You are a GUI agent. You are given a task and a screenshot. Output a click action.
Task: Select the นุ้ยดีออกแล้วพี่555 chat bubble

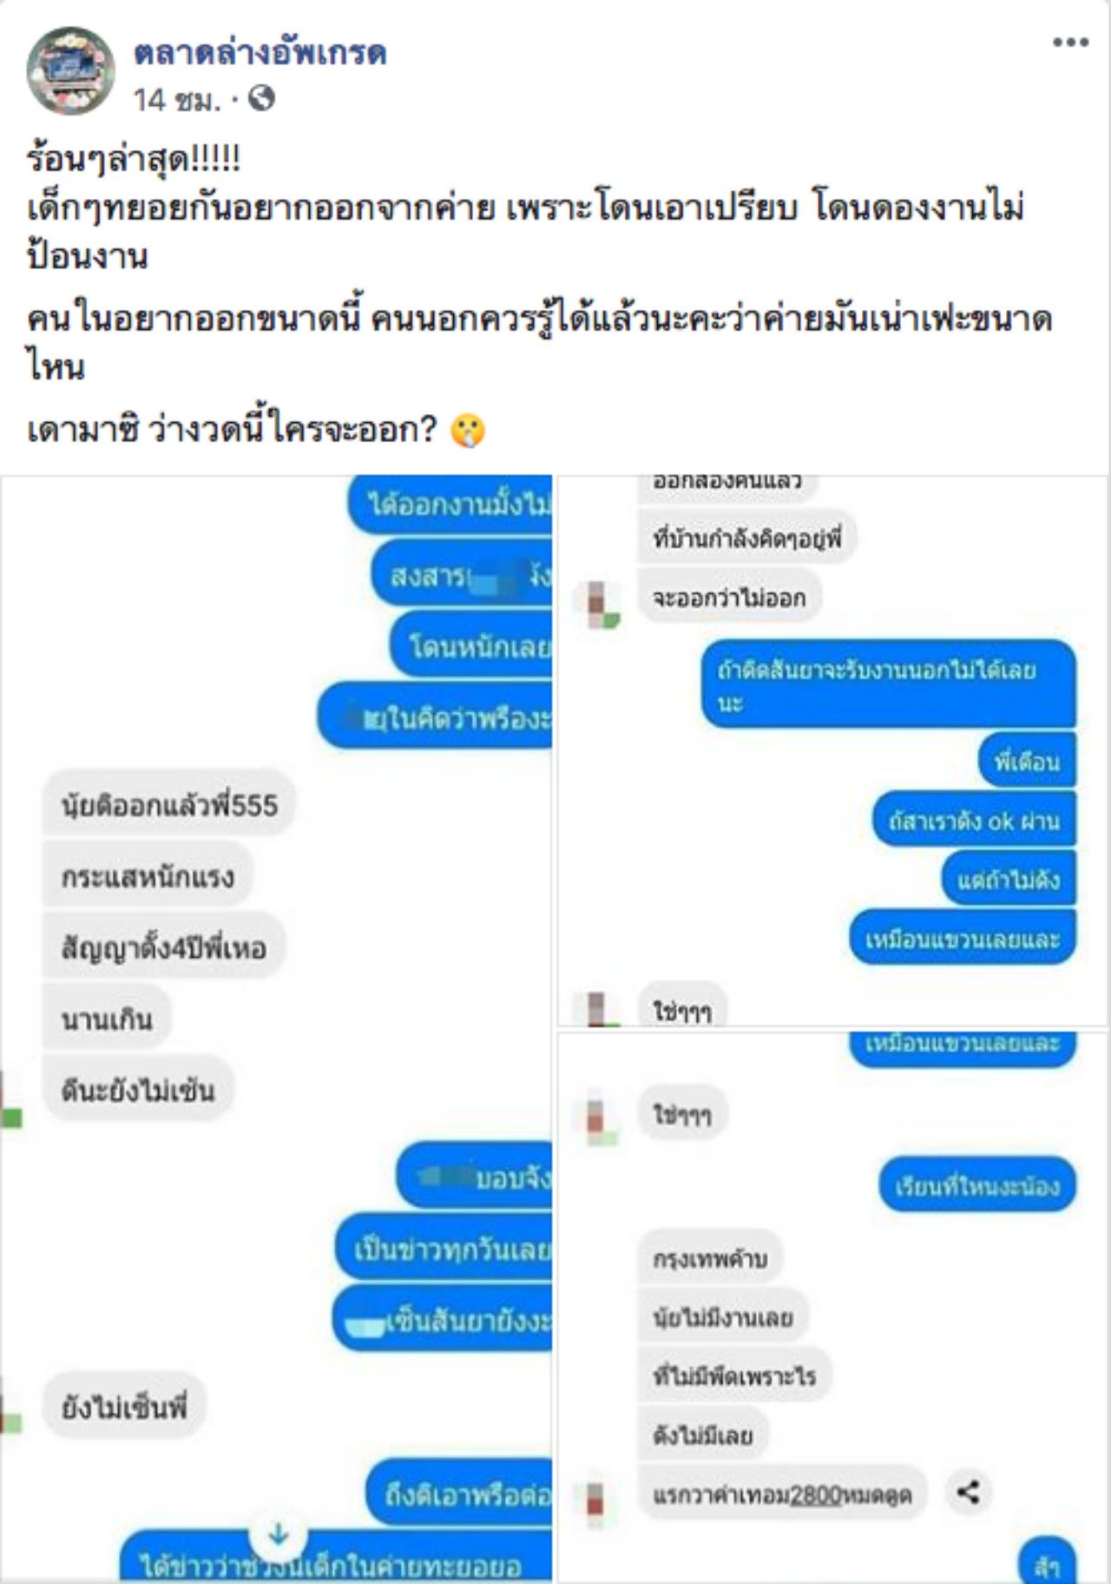[x=169, y=805]
